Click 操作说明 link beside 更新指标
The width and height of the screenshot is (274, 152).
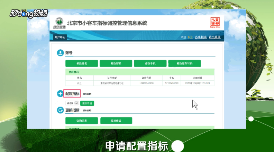87,110
